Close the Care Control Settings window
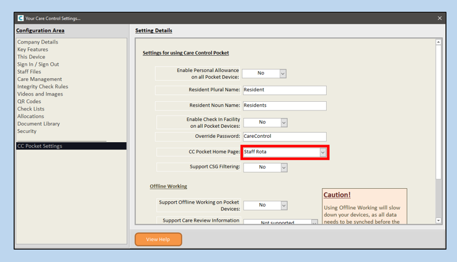The width and height of the screenshot is (457, 262). click(440, 19)
